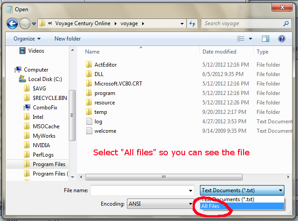The height and width of the screenshot is (221, 298).
Task: Open recent locations arrow beside Forward button
Action: point(34,24)
